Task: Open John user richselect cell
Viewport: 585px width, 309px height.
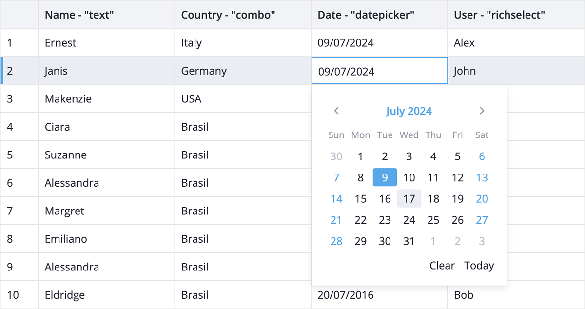Action: point(516,71)
